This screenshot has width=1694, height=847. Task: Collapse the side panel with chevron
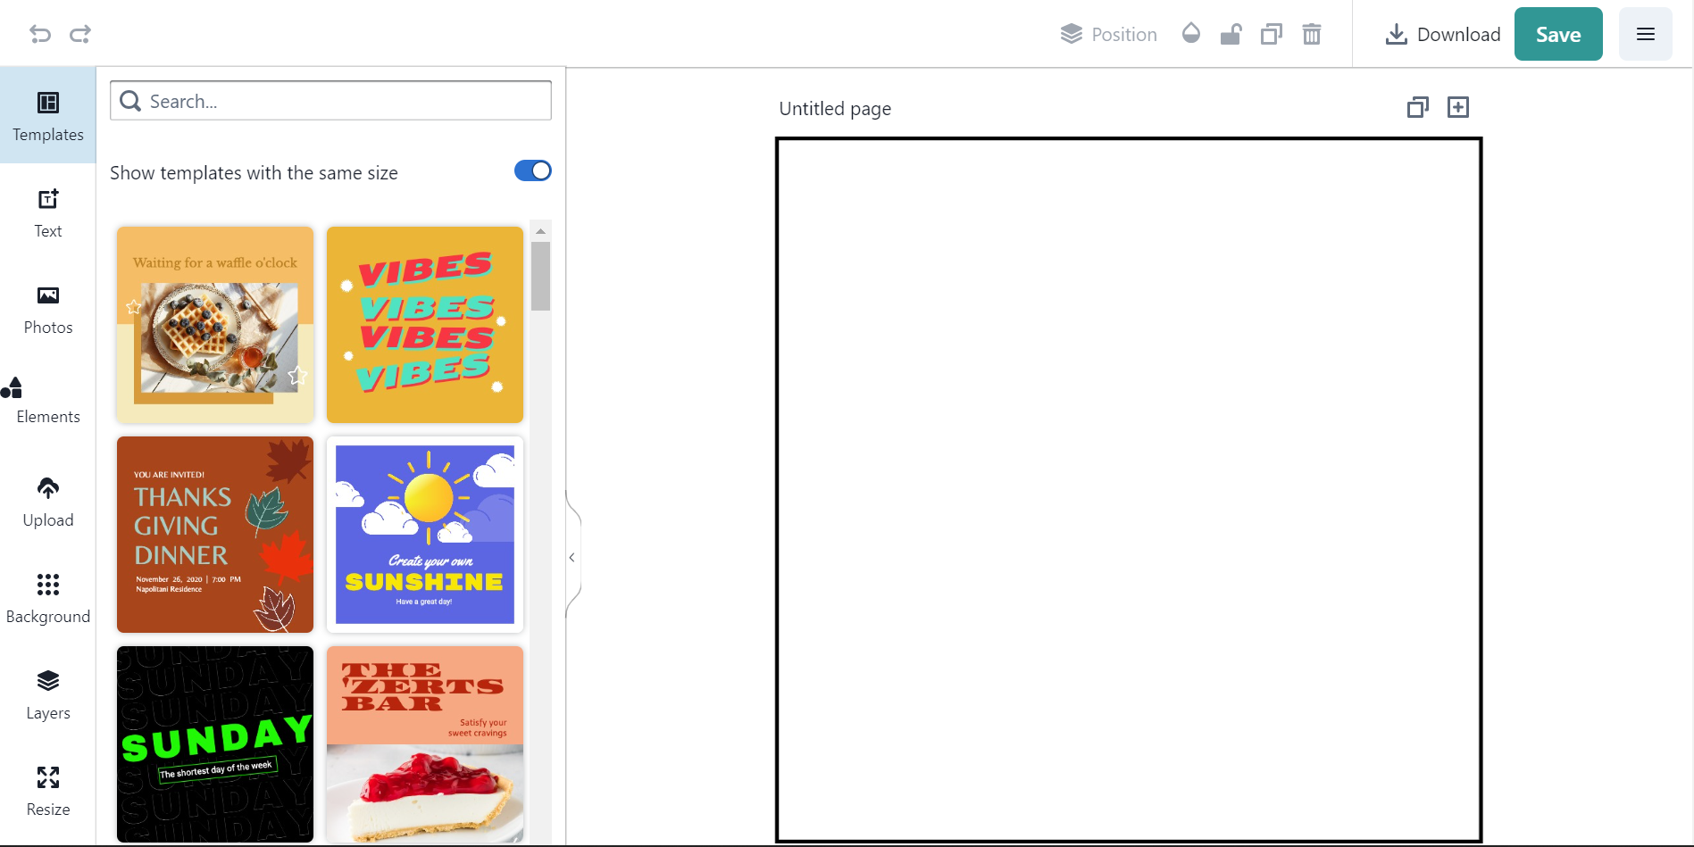tap(572, 558)
